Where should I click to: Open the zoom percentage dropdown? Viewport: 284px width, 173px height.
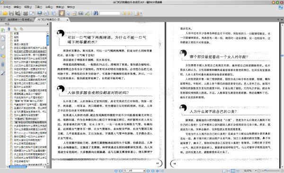[256, 171]
